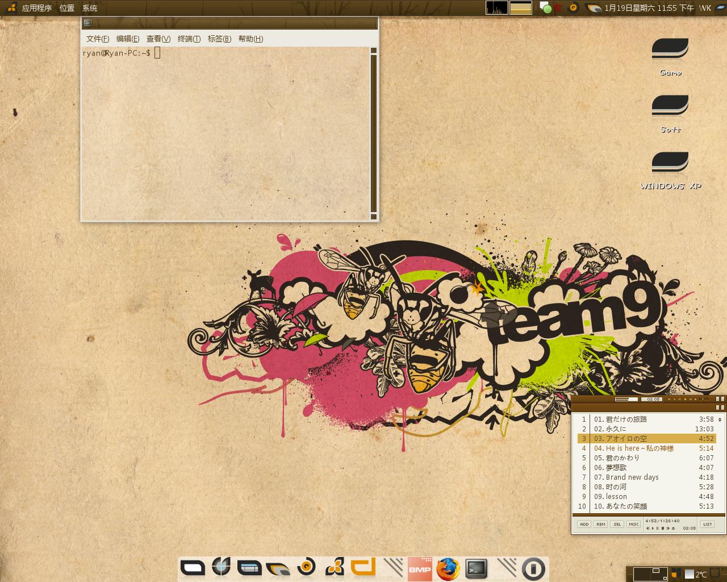Screen dimensions: 727x582
Task: Click the terminal scrollbar down arrow
Action: (x=374, y=216)
